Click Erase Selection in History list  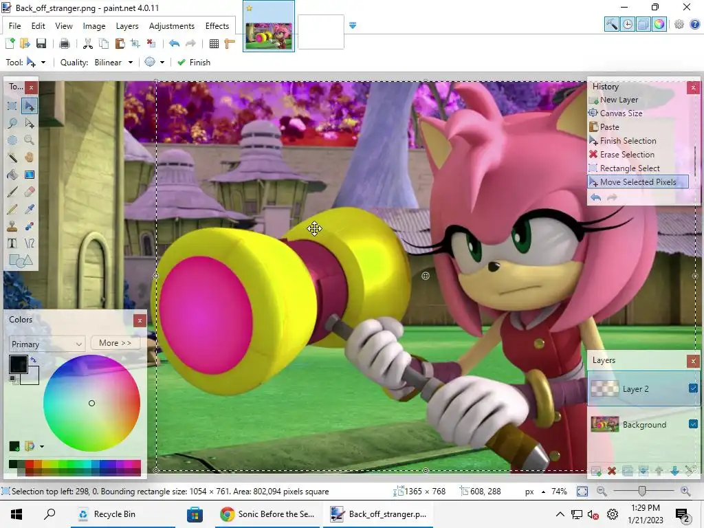pos(627,155)
